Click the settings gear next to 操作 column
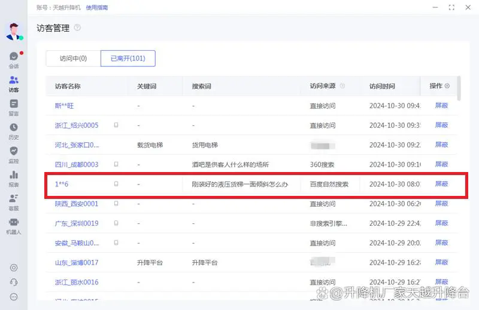 tap(447, 86)
